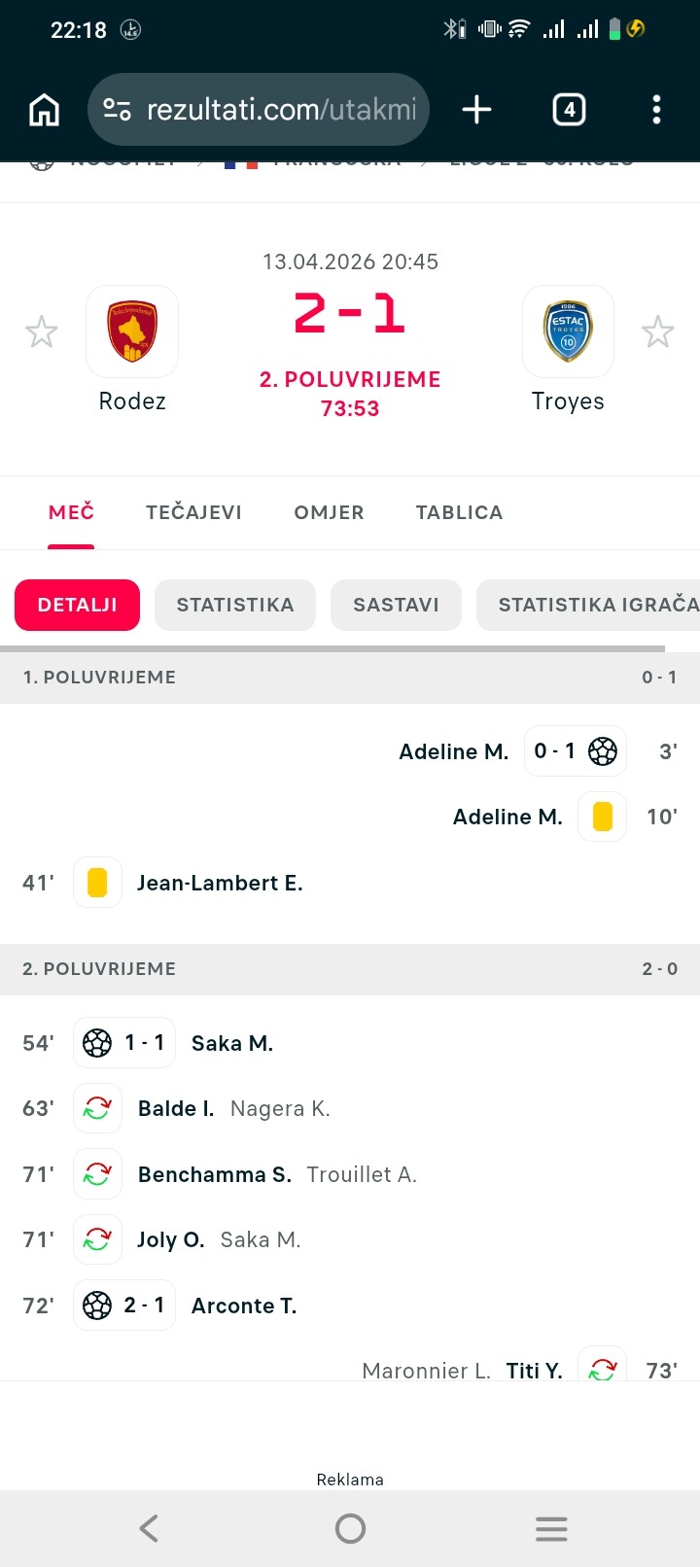The image size is (700, 1567).
Task: Tap the Balde I. substitution icon
Action: [x=97, y=1108]
